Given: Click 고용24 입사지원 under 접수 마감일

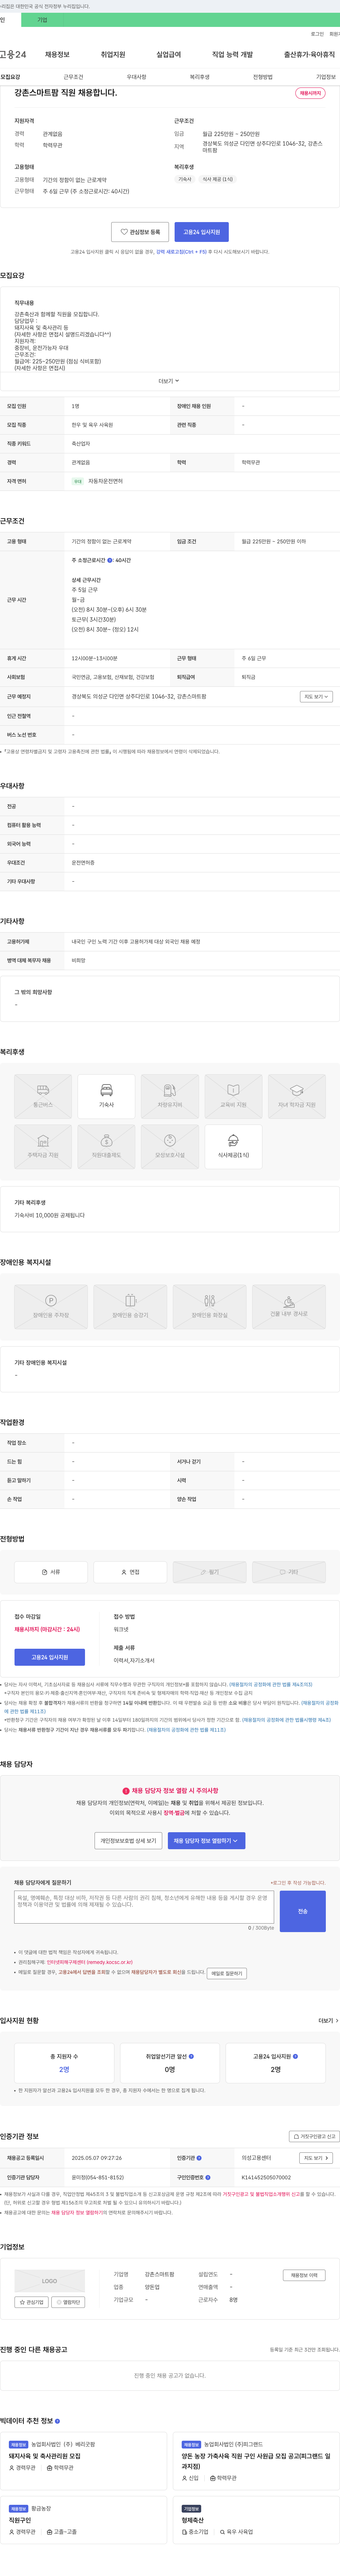Looking at the screenshot, I should tap(50, 1657).
